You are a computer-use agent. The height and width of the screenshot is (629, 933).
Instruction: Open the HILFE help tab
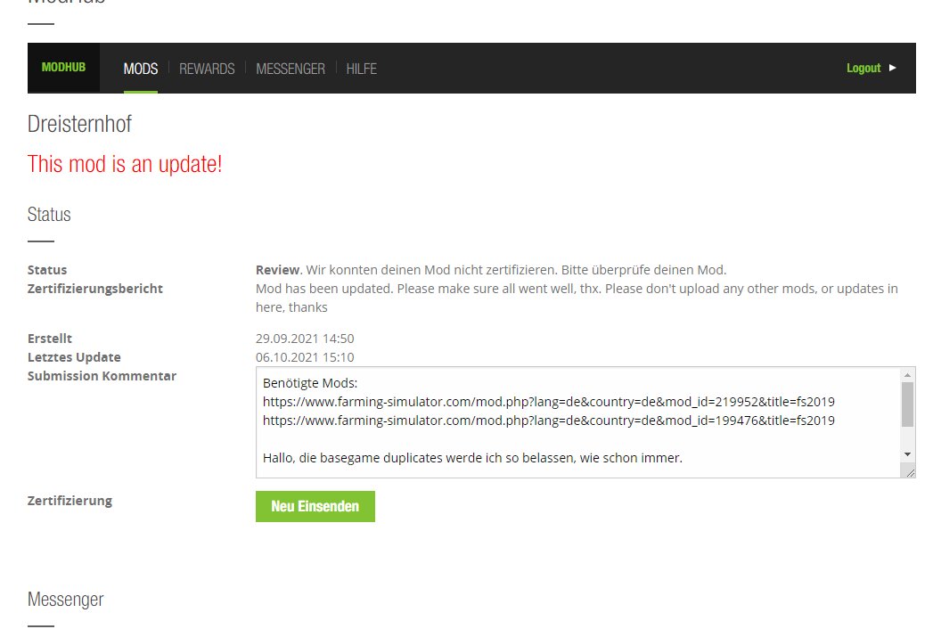click(361, 69)
